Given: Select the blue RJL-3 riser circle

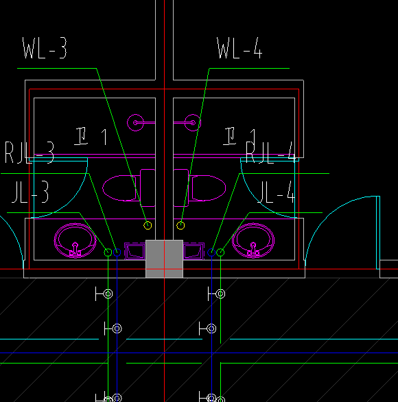Looking at the screenshot, I should pos(117,252).
